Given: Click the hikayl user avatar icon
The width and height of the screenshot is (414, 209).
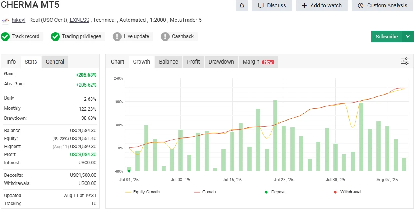Looking at the screenshot, I should 6,20.
